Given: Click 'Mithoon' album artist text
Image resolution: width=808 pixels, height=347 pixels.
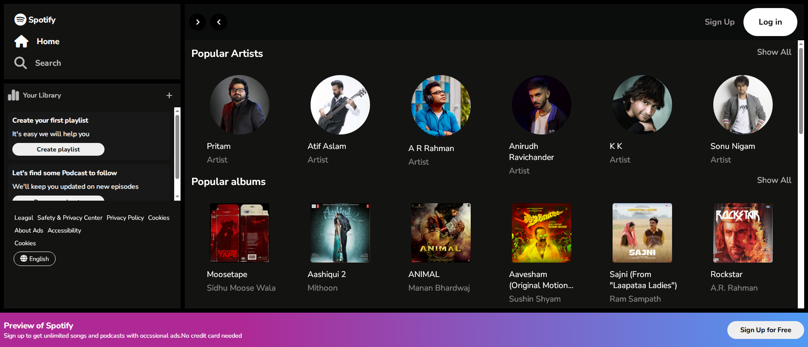Looking at the screenshot, I should [x=322, y=288].
